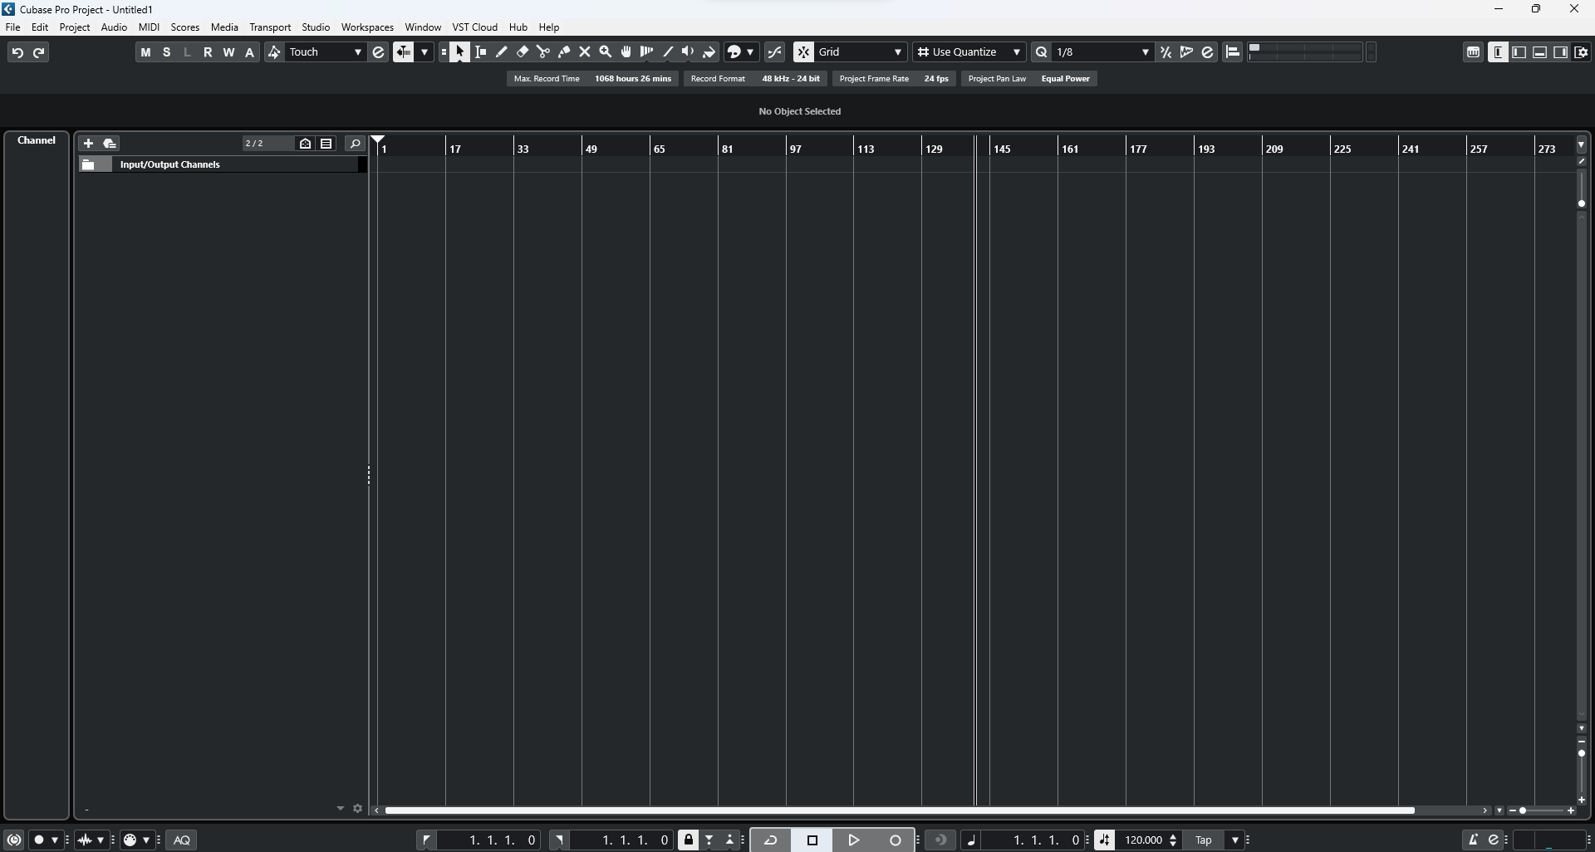The image size is (1595, 852).
Task: Click the Open MixConsole icon
Action: [x=1474, y=52]
